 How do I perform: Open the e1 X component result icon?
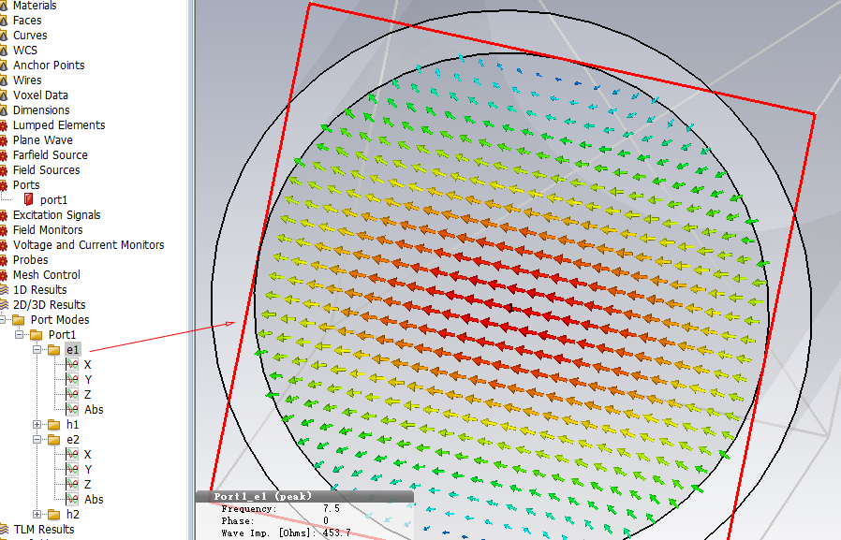point(72,365)
